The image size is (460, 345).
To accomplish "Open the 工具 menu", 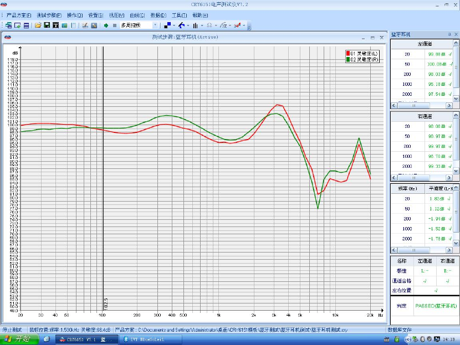I will click(x=180, y=15).
